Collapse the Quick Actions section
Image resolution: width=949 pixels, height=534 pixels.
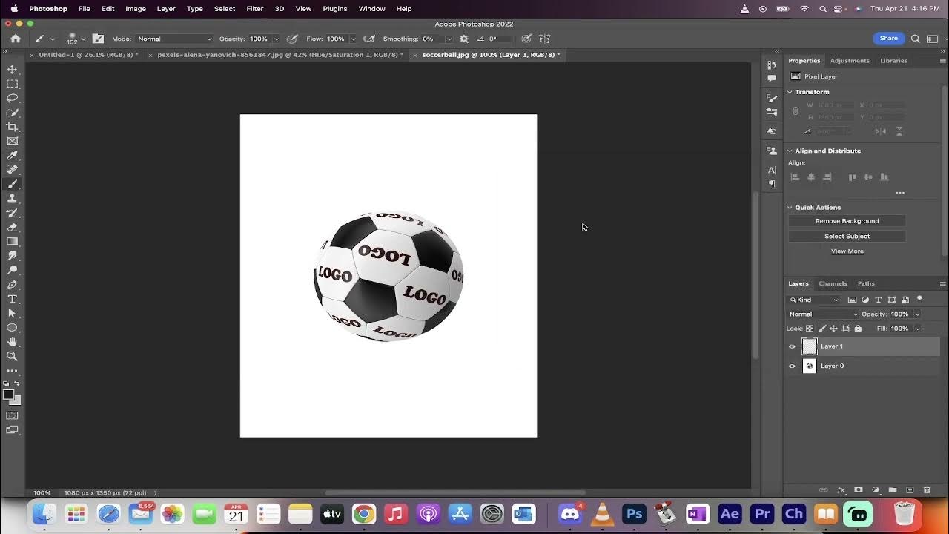pos(790,208)
